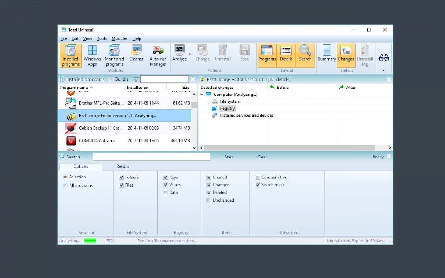Enable the Case sensitive option
The height and width of the screenshot is (278, 445).
[x=258, y=177]
